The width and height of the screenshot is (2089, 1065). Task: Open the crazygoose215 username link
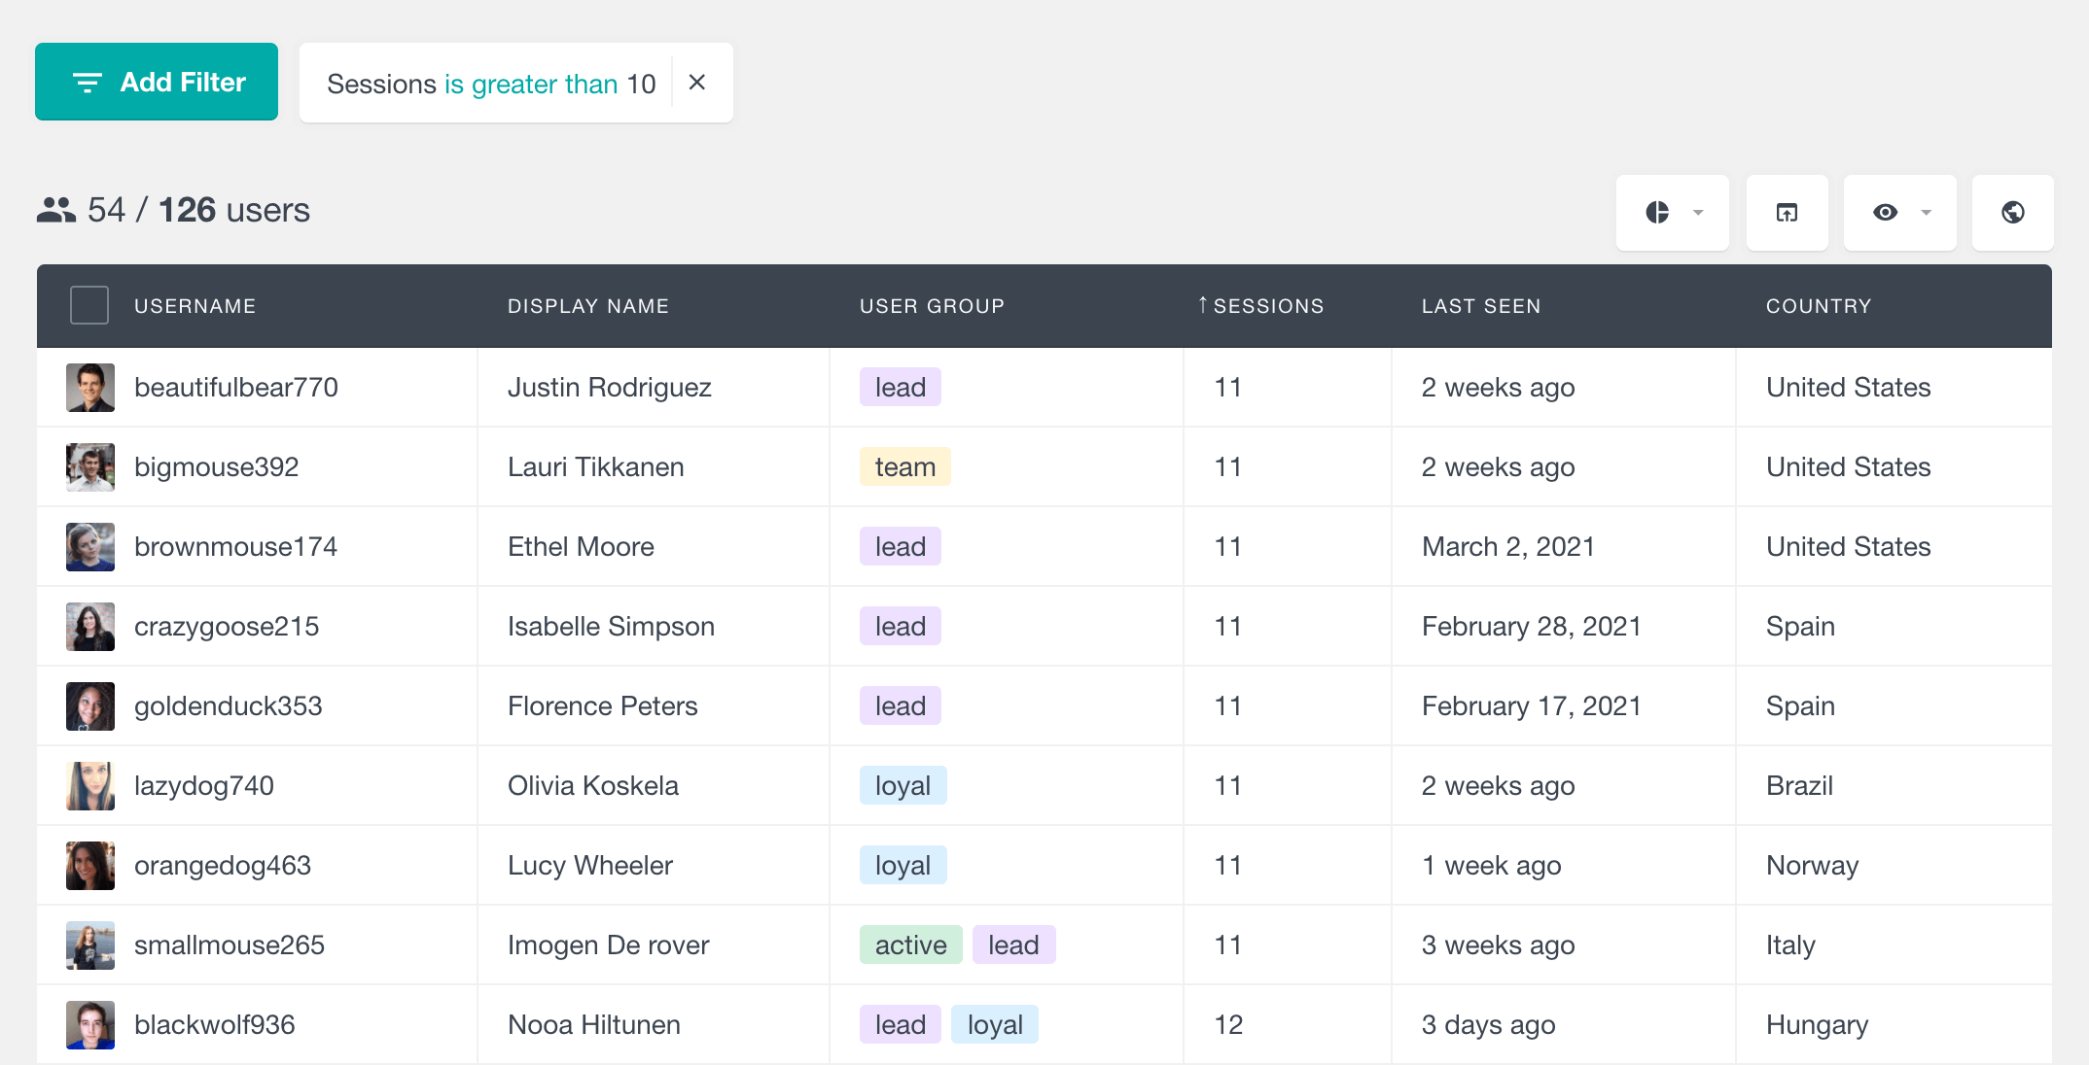227,627
